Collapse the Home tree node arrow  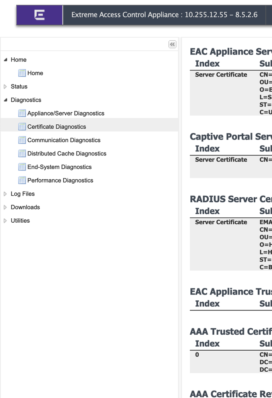(5, 60)
